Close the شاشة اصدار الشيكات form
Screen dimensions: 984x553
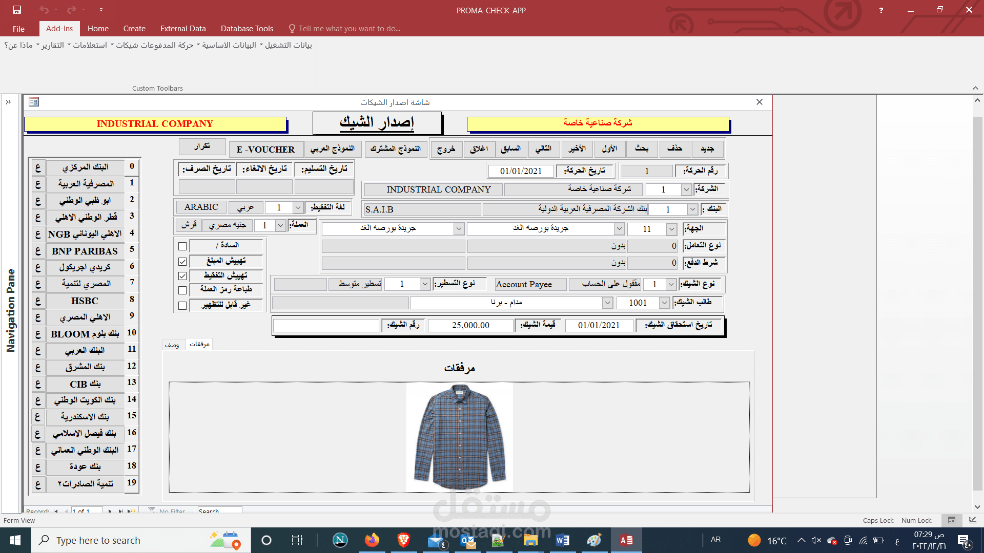pyautogui.click(x=760, y=102)
